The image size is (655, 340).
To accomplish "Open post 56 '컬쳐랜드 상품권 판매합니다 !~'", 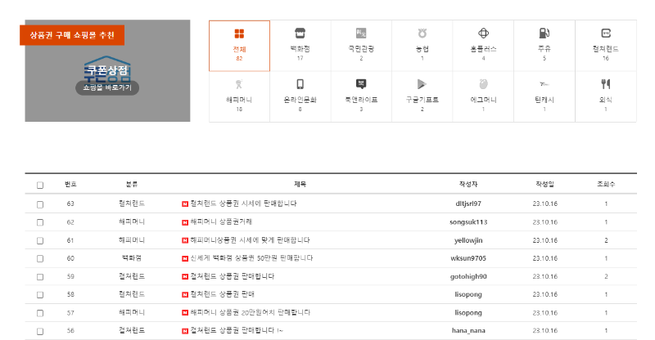I will [x=237, y=330].
